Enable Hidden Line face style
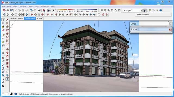The image size is (174, 97). tap(16, 15)
